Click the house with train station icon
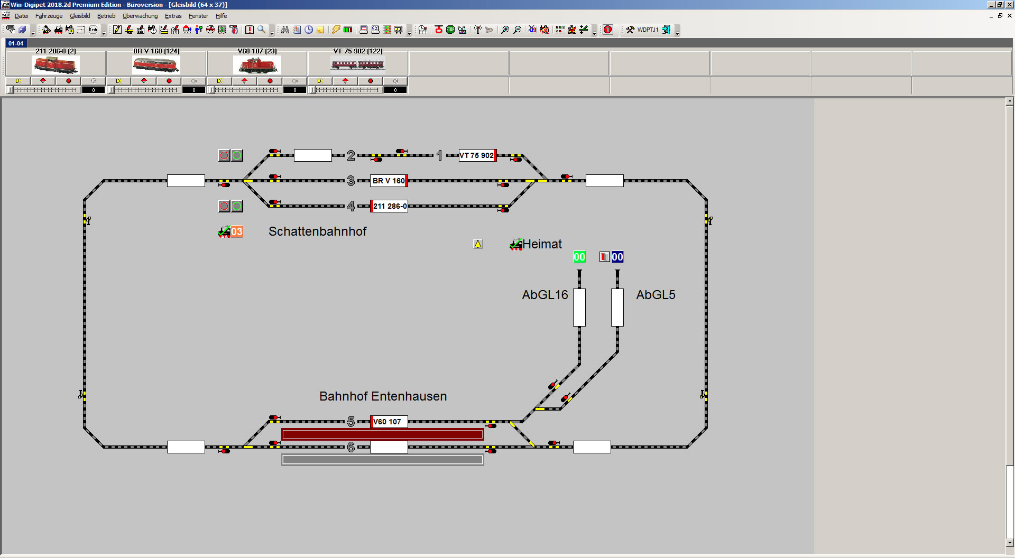 coord(187,30)
